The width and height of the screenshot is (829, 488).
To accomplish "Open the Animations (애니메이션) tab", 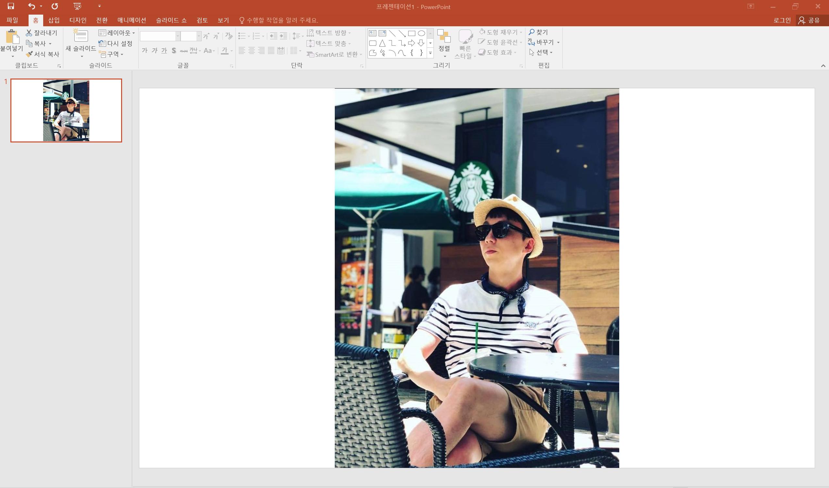I will pos(132,20).
